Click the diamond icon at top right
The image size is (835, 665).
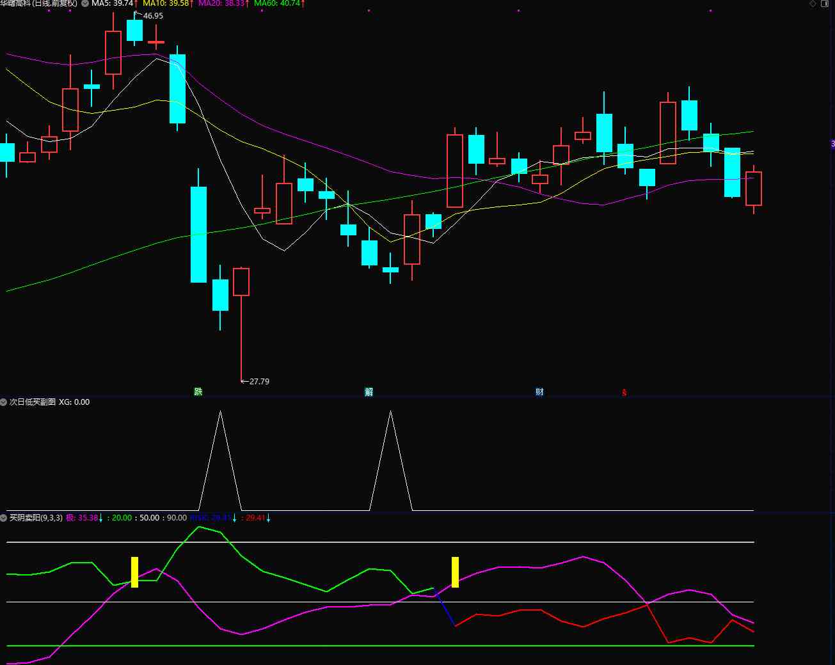813,4
